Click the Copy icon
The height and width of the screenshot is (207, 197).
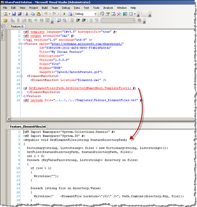coord(33,14)
